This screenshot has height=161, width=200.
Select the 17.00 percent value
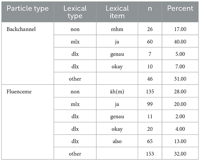tap(181, 29)
